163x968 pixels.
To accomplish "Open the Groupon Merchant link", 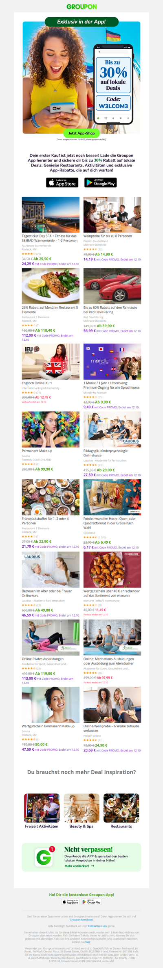I will (81, 920).
